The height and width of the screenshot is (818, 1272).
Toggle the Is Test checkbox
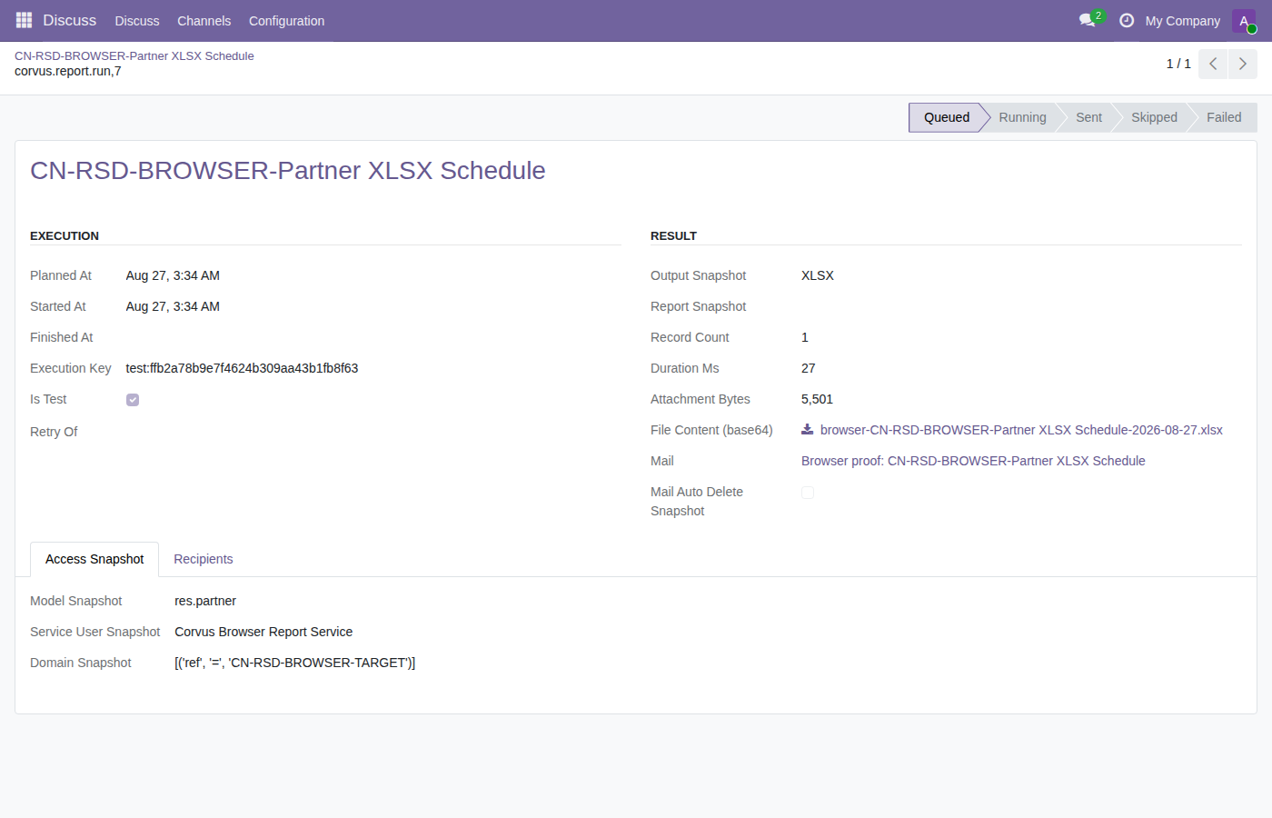[x=133, y=400]
